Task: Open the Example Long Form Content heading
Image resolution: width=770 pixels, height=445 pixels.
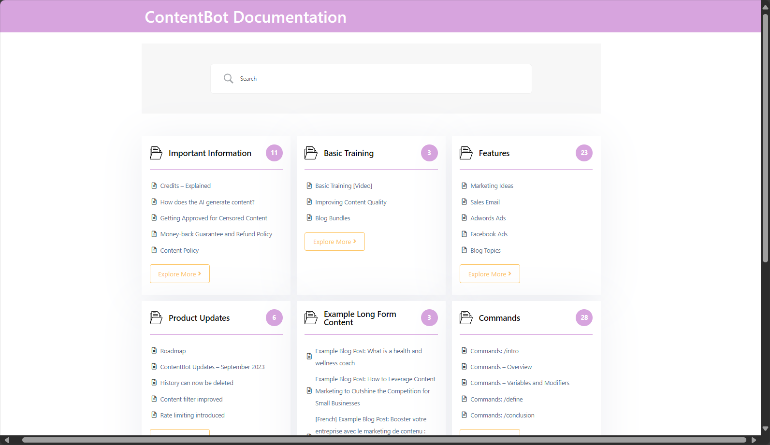Action: pyautogui.click(x=360, y=318)
